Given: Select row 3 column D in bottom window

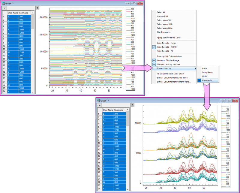Looking at the screenshot, I should (x=108, y=120).
